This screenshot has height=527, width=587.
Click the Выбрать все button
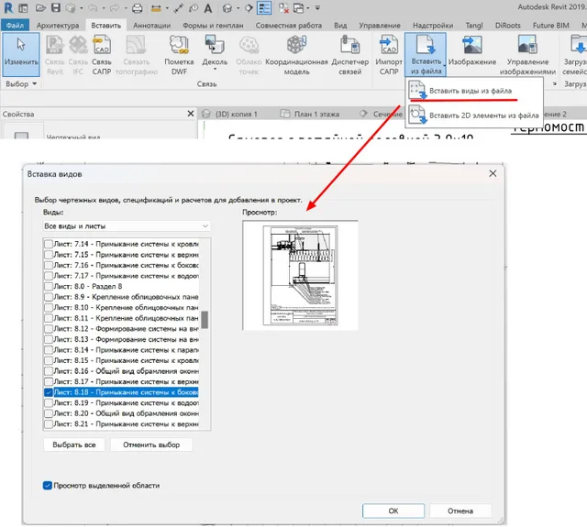tap(74, 445)
